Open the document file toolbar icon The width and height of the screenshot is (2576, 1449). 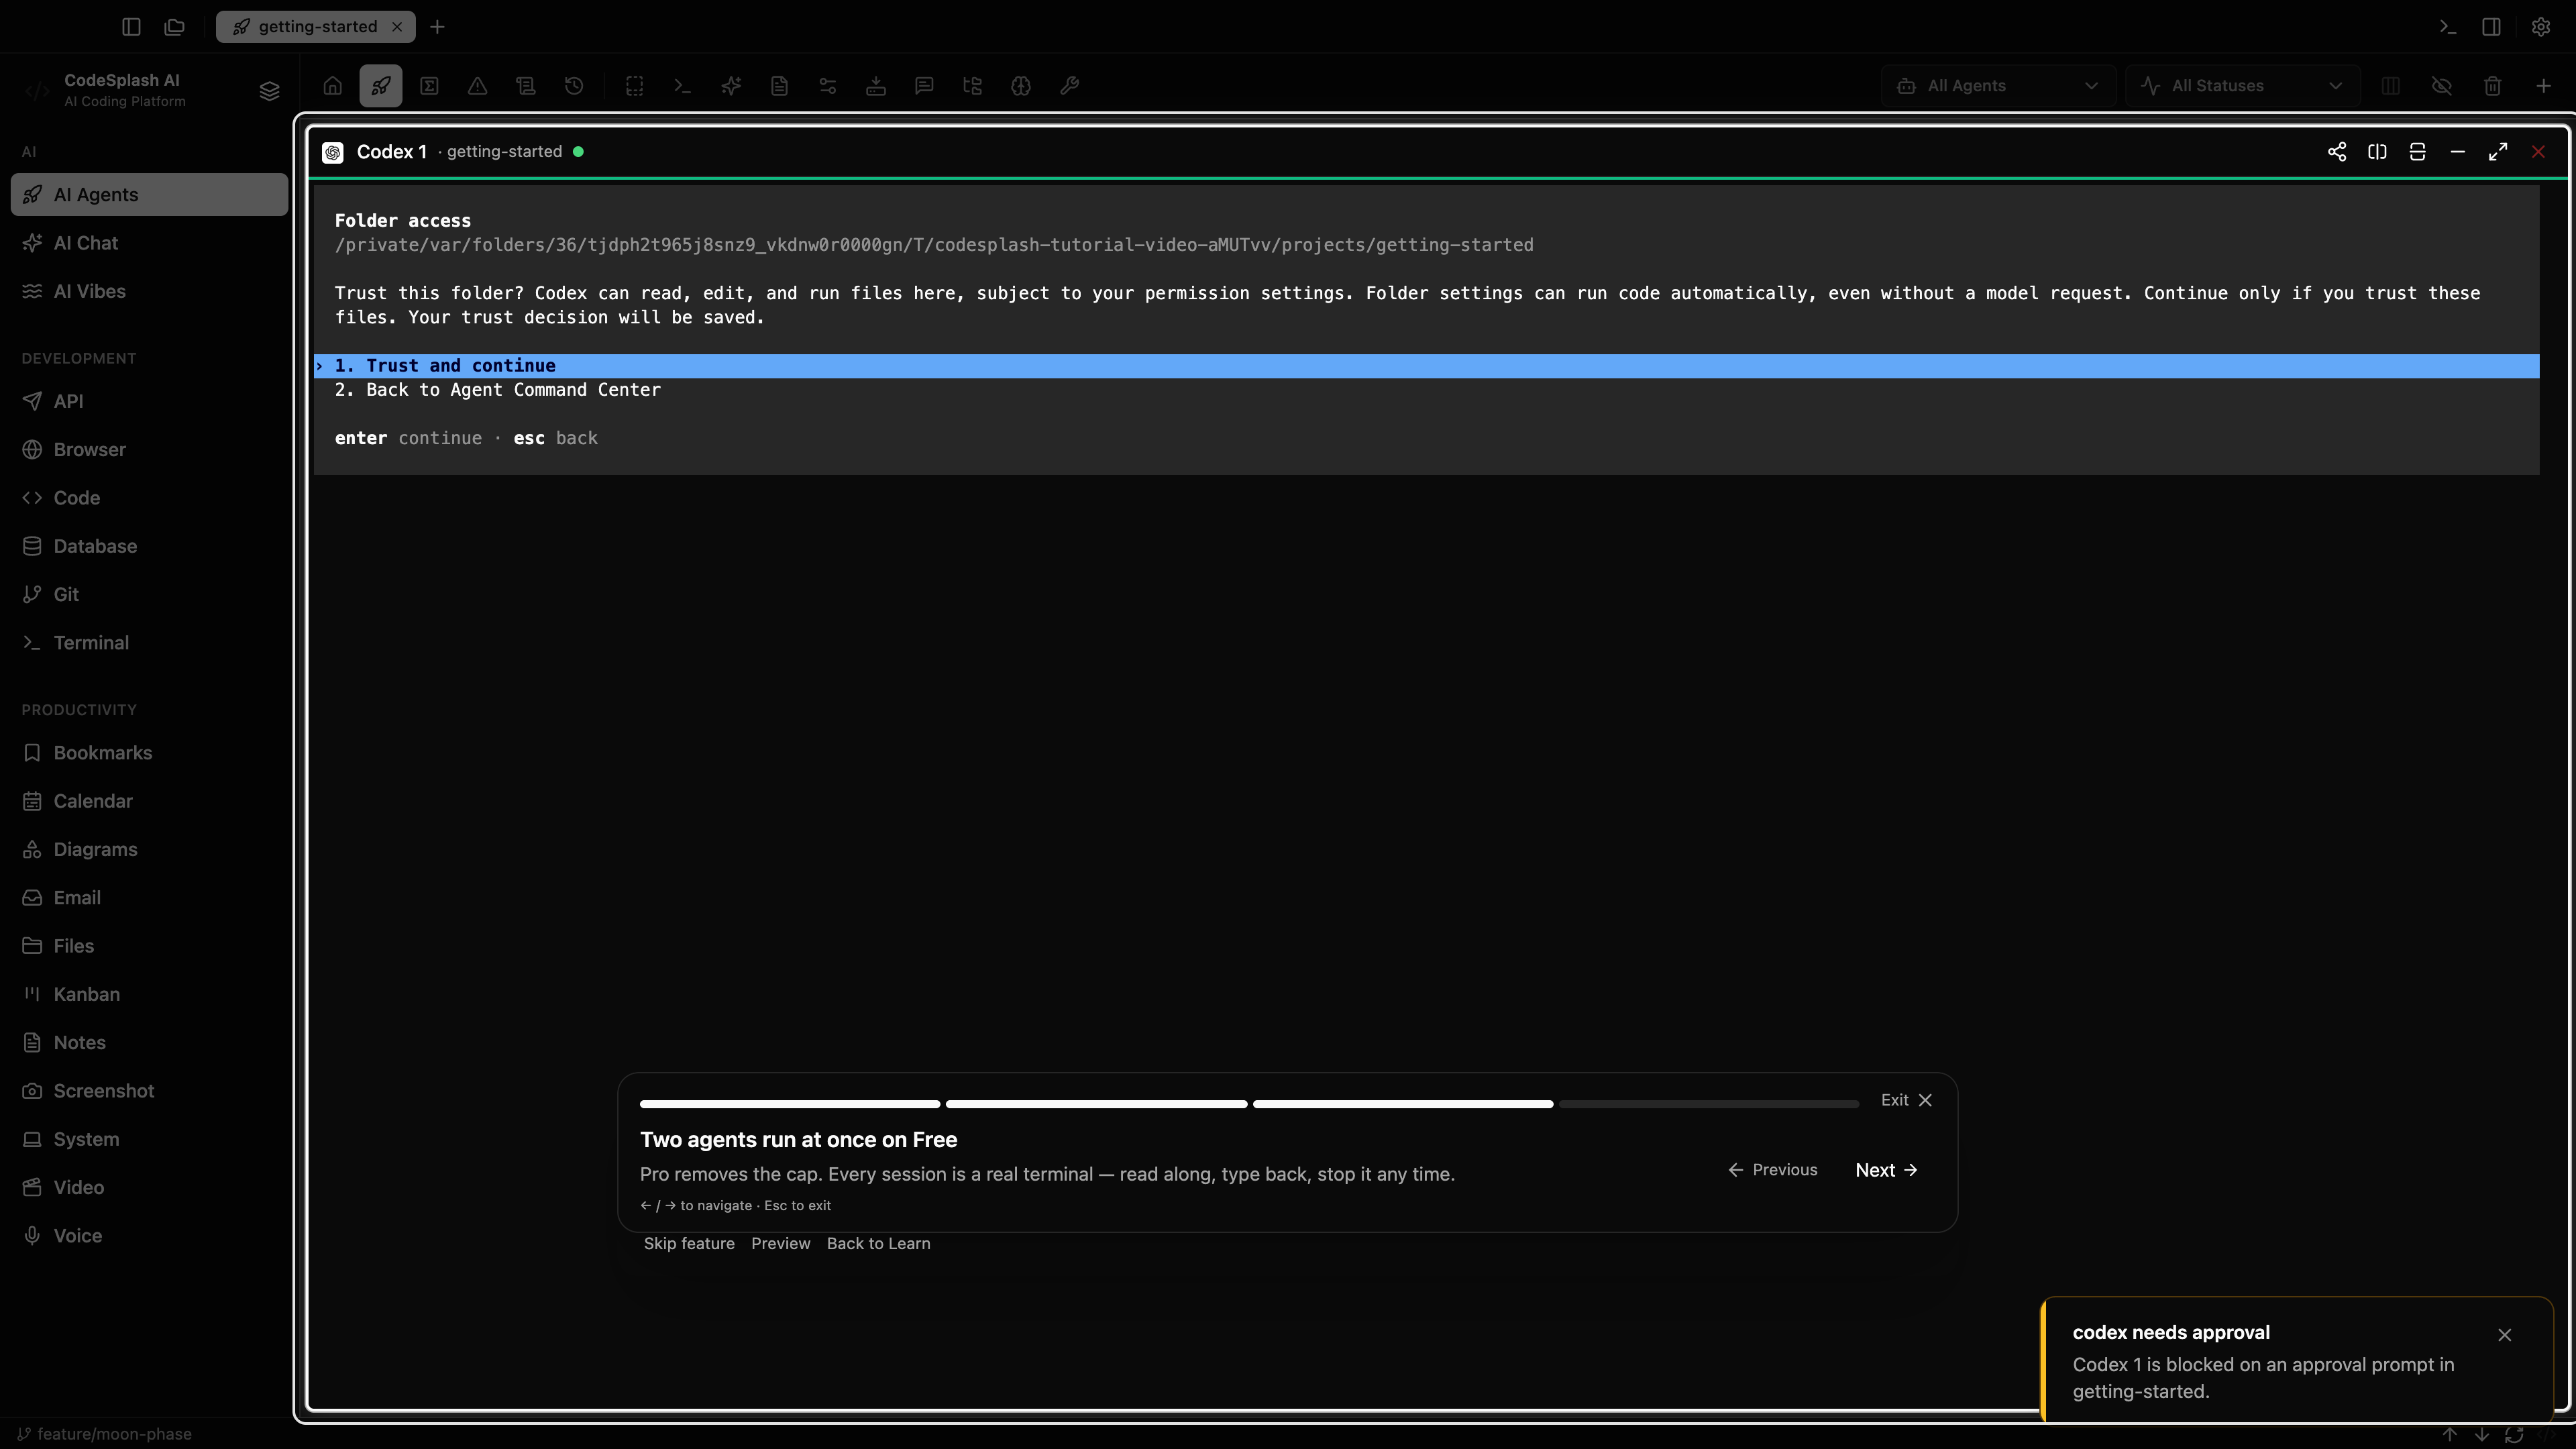pyautogui.click(x=779, y=86)
